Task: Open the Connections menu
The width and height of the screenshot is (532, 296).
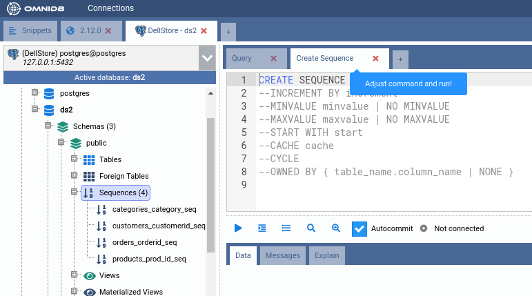Action: coord(110,8)
